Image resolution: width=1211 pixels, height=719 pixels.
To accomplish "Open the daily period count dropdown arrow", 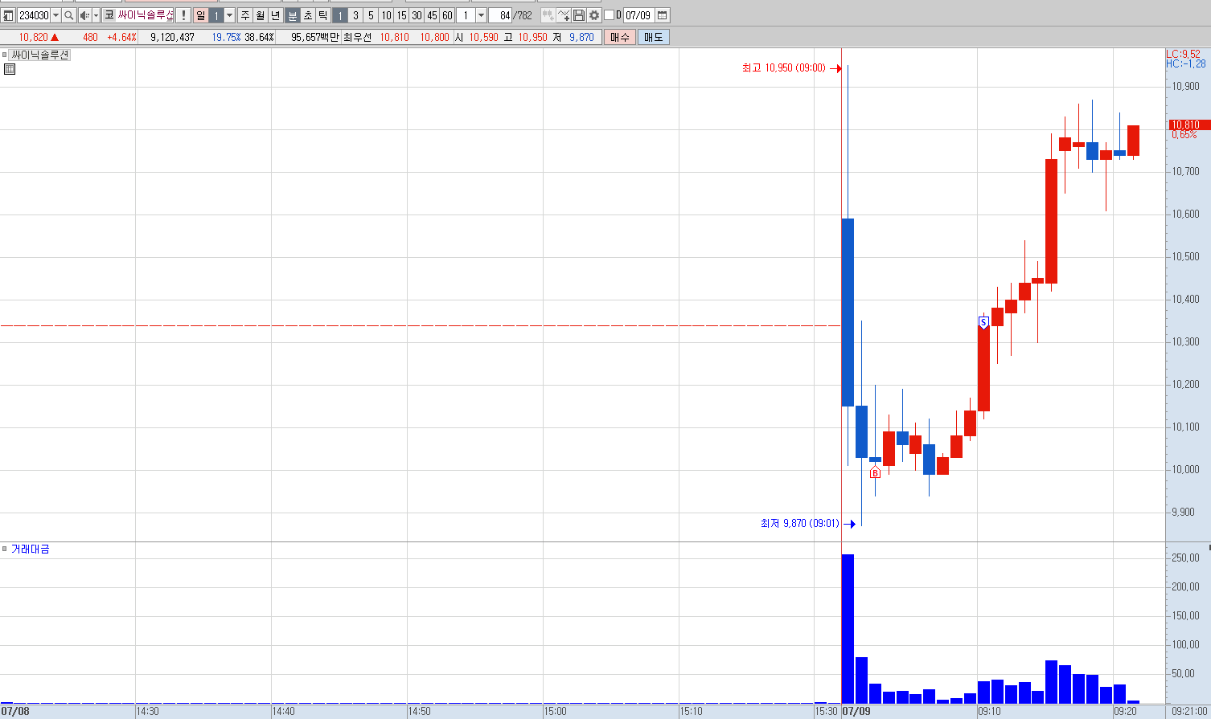I will [229, 15].
